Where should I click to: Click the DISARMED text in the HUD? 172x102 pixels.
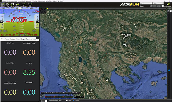click(20, 18)
